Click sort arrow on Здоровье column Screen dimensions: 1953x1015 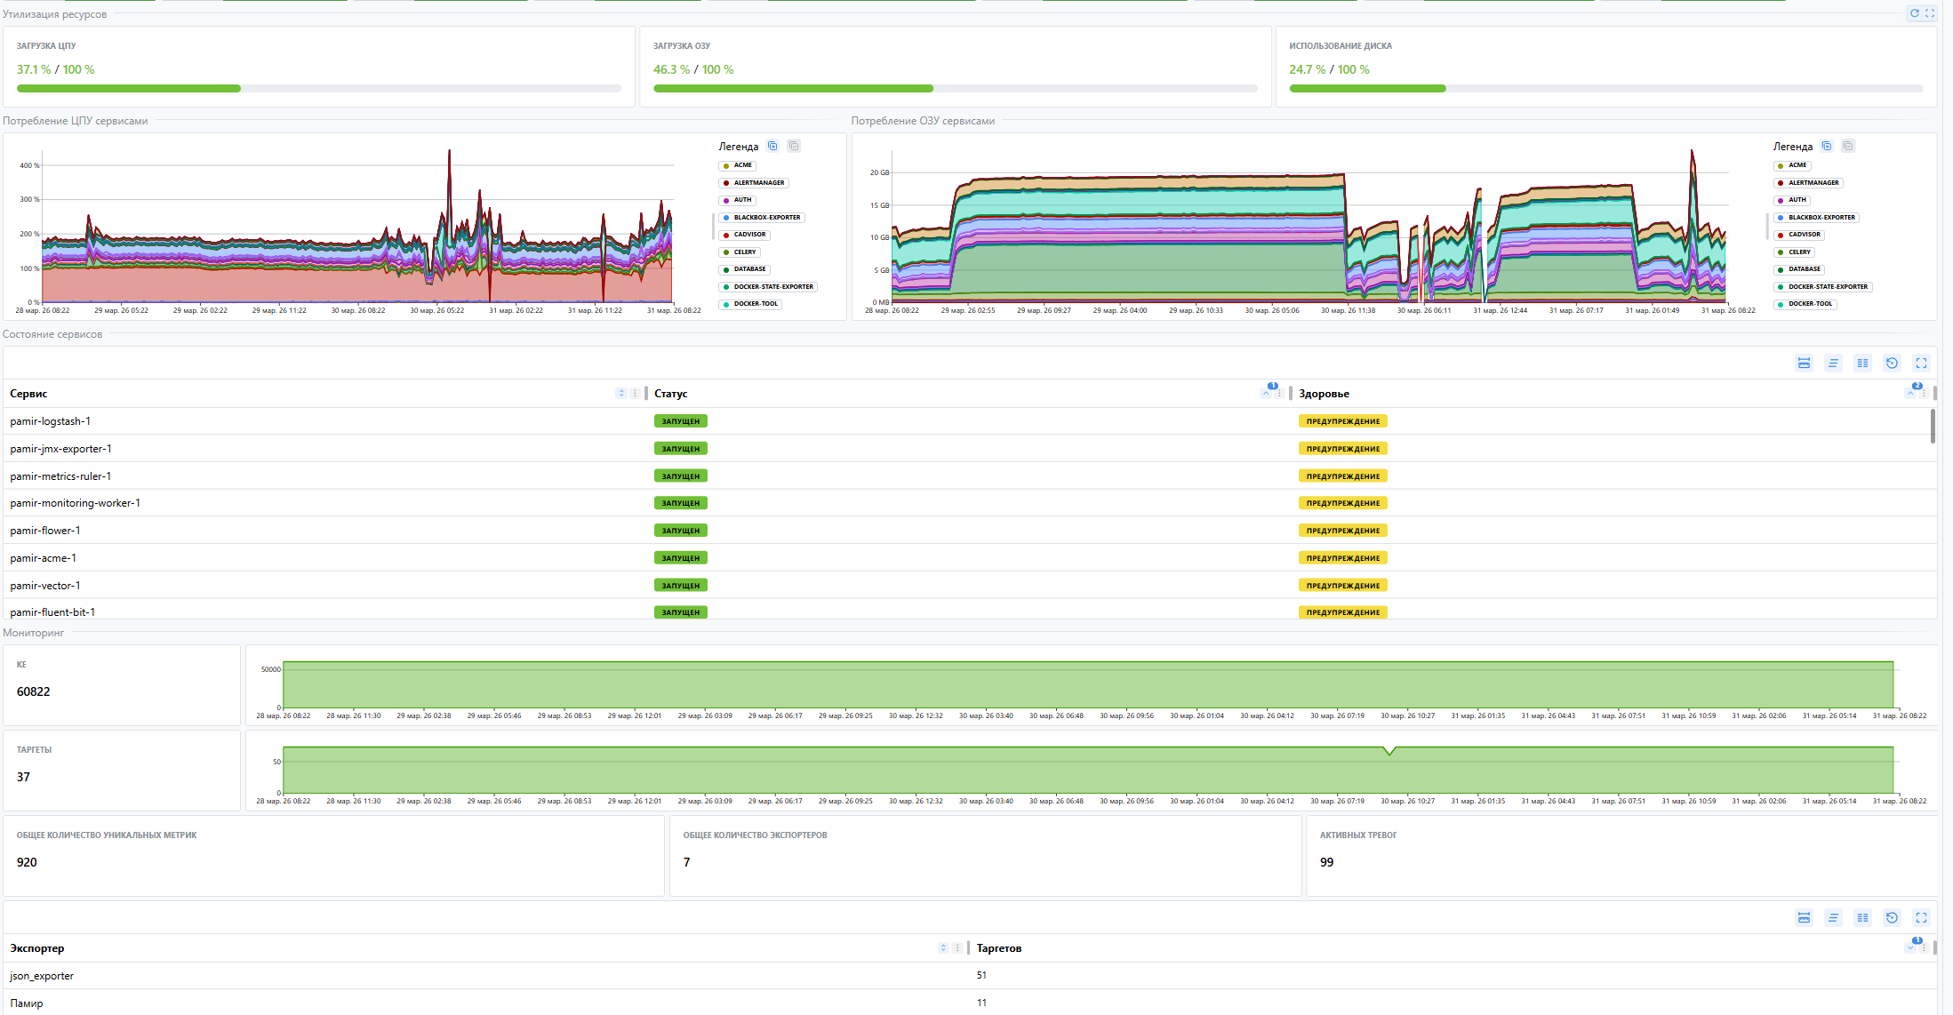(1910, 393)
